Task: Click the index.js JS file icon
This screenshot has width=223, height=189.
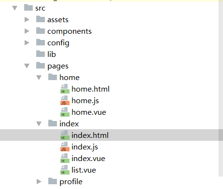Action: (65, 147)
